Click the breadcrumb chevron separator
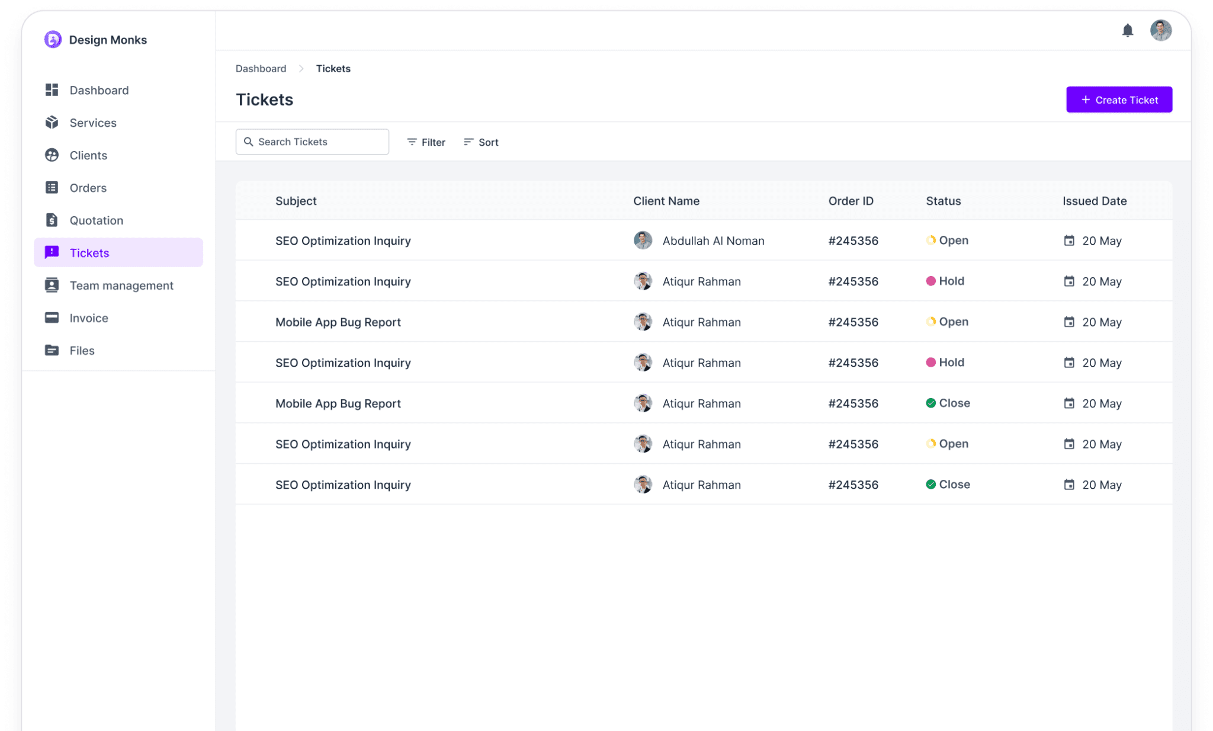Screen dimensions: 1213x731 301,69
